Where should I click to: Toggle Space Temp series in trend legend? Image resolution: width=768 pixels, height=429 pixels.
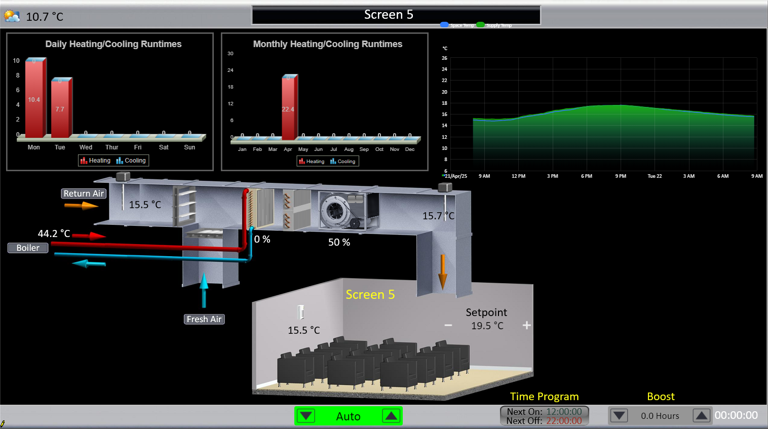(x=445, y=25)
